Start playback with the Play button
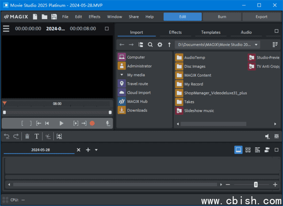The width and height of the screenshot is (283, 206). click(x=61, y=123)
